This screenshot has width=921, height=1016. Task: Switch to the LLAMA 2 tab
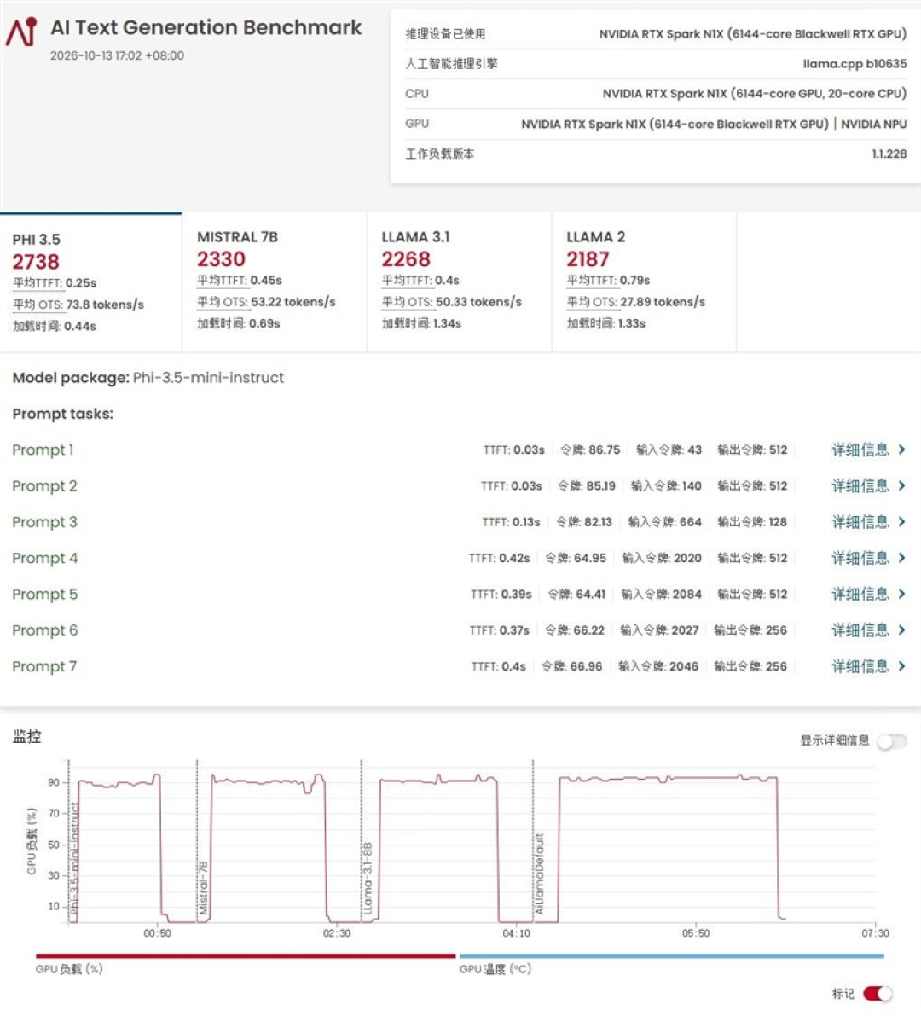click(644, 282)
